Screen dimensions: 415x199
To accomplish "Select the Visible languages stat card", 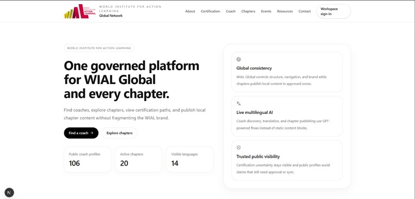I will click(189, 159).
